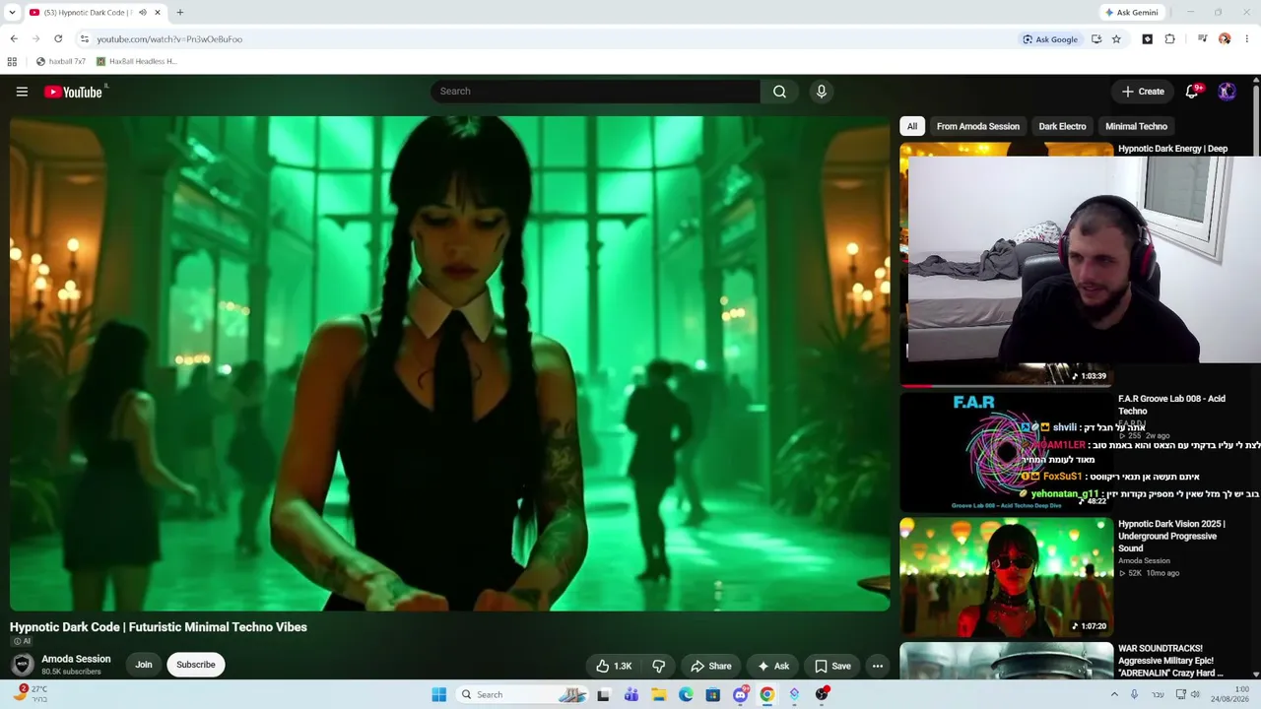Focus the YouTube search field
The width and height of the screenshot is (1261, 709).
coord(595,92)
